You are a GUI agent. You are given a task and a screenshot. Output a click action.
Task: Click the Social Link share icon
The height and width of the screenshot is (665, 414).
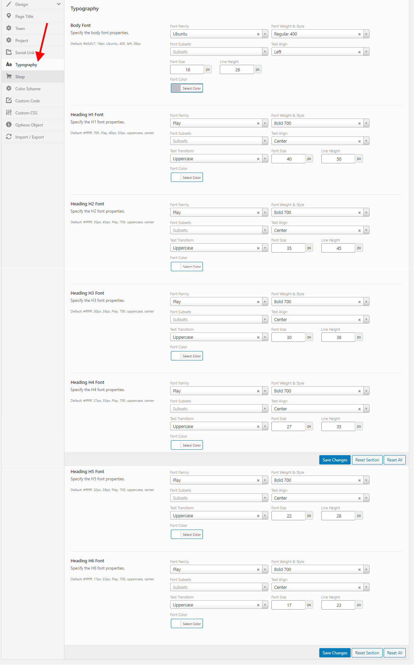tap(9, 52)
